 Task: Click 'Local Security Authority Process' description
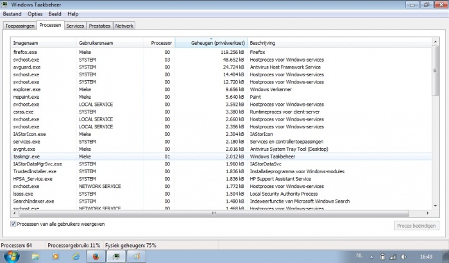(x=284, y=194)
